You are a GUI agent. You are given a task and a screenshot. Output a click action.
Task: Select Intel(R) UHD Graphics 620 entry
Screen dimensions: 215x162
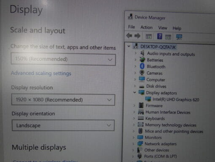176,99
